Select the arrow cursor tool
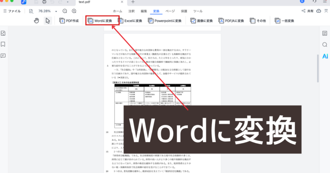The width and height of the screenshot is (330, 173). point(48,20)
